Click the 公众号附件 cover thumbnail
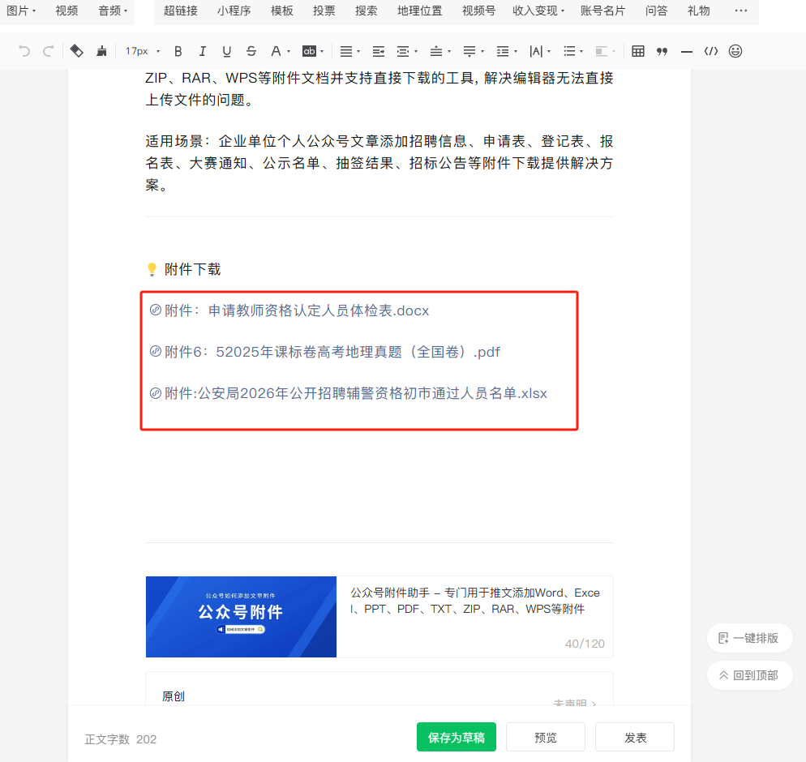Screen dimensions: 806x762 pyautogui.click(x=241, y=616)
